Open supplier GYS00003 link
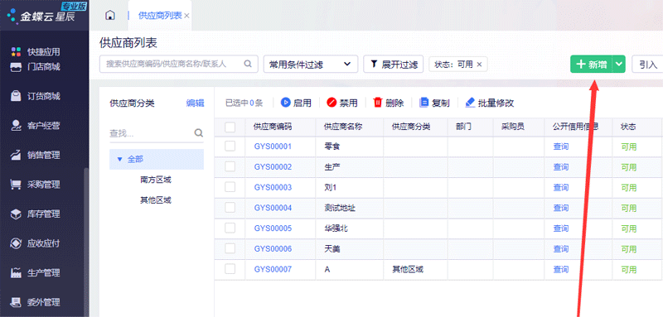Image resolution: width=663 pixels, height=317 pixels. (x=273, y=187)
